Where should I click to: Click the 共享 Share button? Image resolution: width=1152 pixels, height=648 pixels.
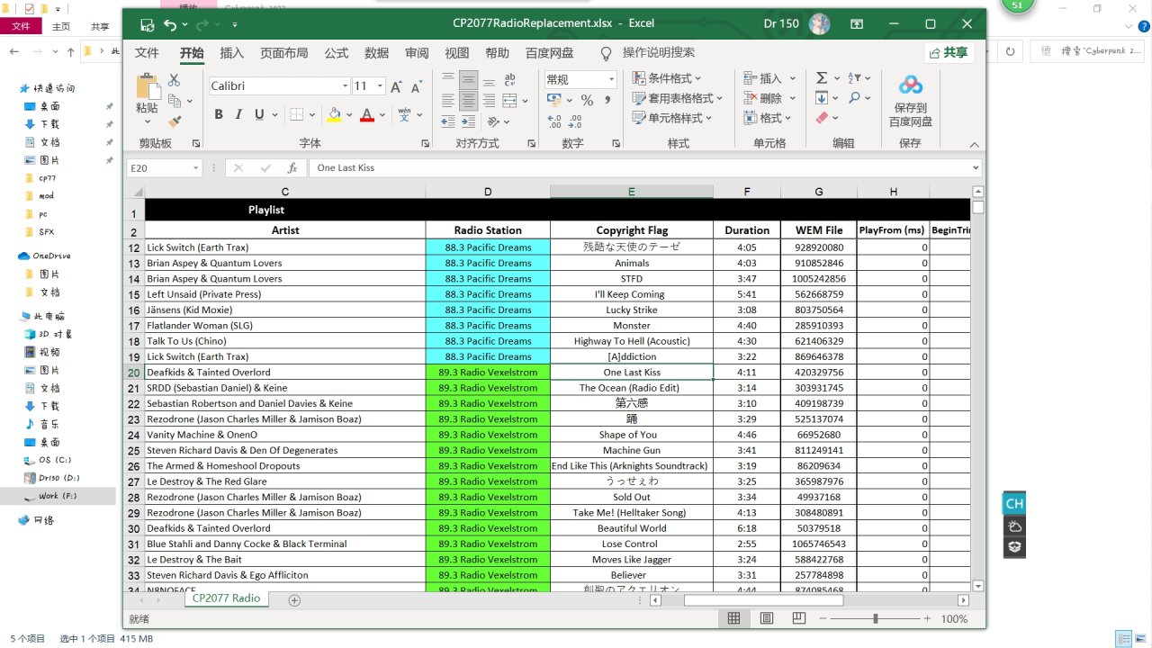(949, 54)
